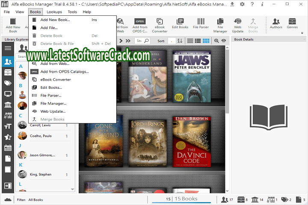Click the download arrow in title bar
This screenshot has height=205, width=308.
[x=232, y=4]
